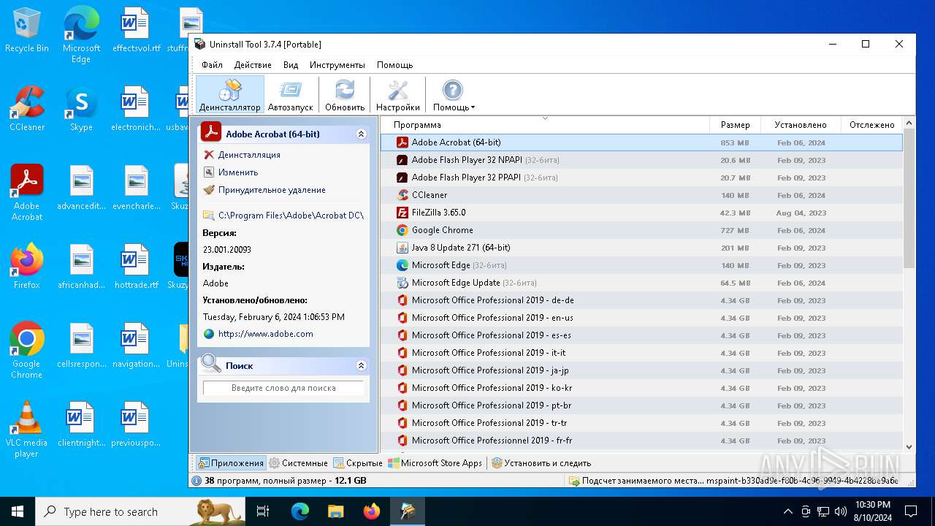Collapse the Adobe Acrobat details panel
The width and height of the screenshot is (935, 526).
coord(361,134)
